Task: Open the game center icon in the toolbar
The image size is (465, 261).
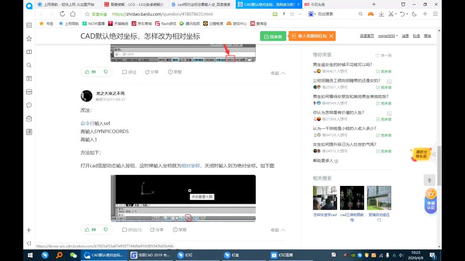Action: 370,14
